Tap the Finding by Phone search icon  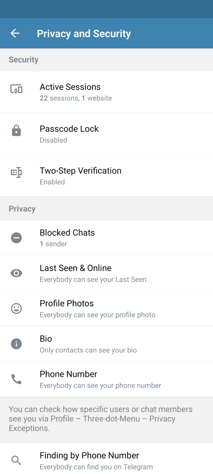(16, 460)
